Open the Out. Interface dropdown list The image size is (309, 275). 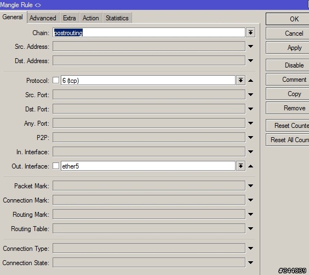click(x=241, y=166)
